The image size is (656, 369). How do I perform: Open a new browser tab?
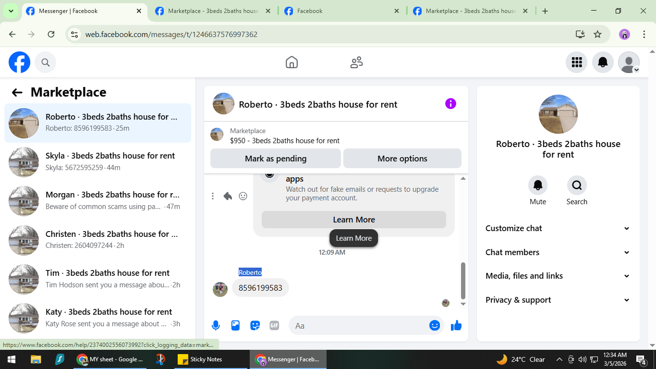(545, 11)
